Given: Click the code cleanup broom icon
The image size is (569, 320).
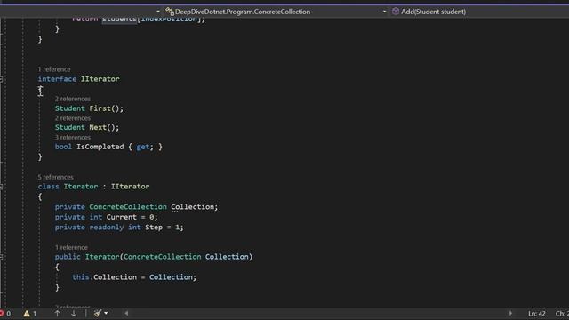Looking at the screenshot, I should tap(97, 314).
